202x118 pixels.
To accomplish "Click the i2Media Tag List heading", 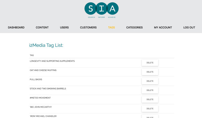I will point(46,45).
